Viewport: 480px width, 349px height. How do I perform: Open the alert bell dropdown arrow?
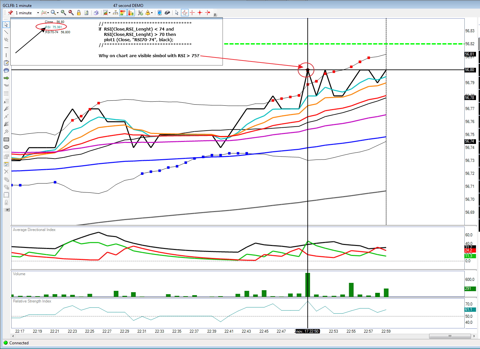(152, 13)
